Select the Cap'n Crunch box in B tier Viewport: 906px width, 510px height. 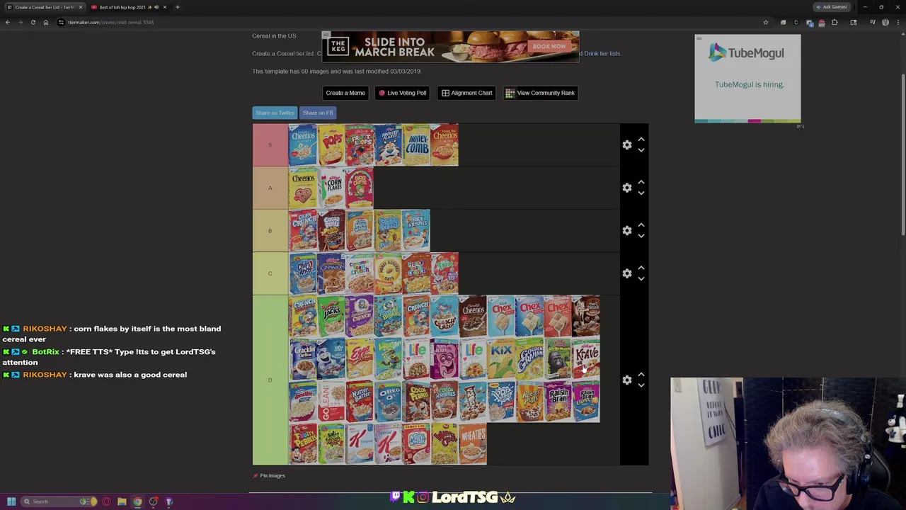(302, 231)
